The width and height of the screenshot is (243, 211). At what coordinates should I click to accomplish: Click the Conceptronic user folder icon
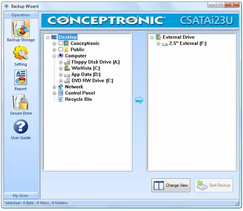pyautogui.click(x=66, y=43)
